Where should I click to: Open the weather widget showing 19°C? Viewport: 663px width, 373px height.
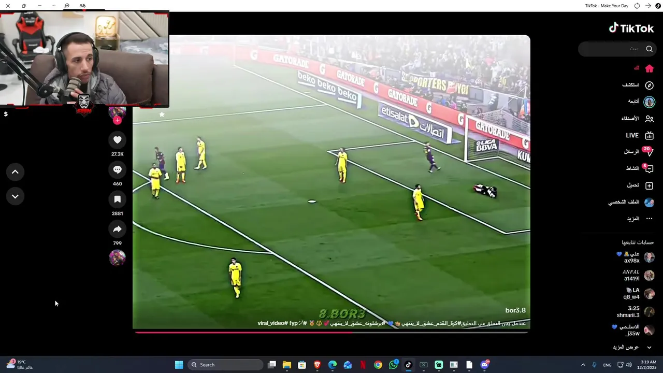[20, 365]
